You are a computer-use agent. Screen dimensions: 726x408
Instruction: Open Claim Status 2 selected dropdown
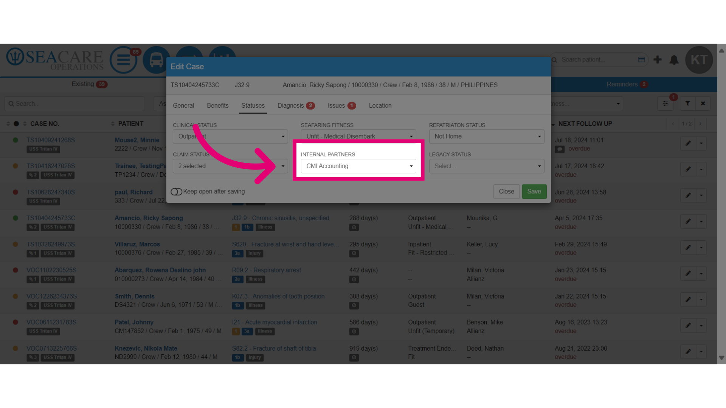tap(230, 166)
